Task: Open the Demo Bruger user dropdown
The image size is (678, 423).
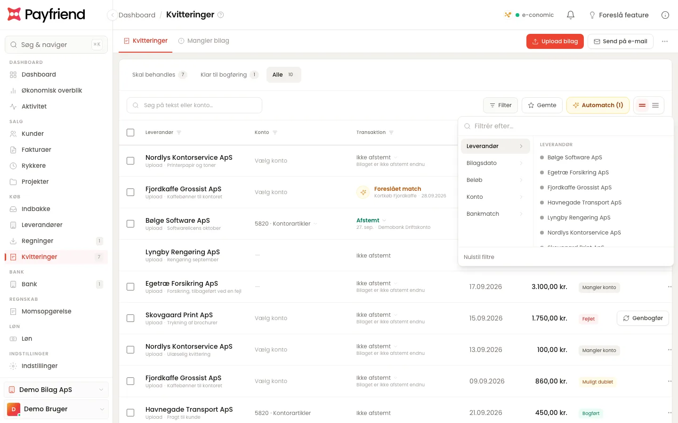Action: [x=56, y=409]
